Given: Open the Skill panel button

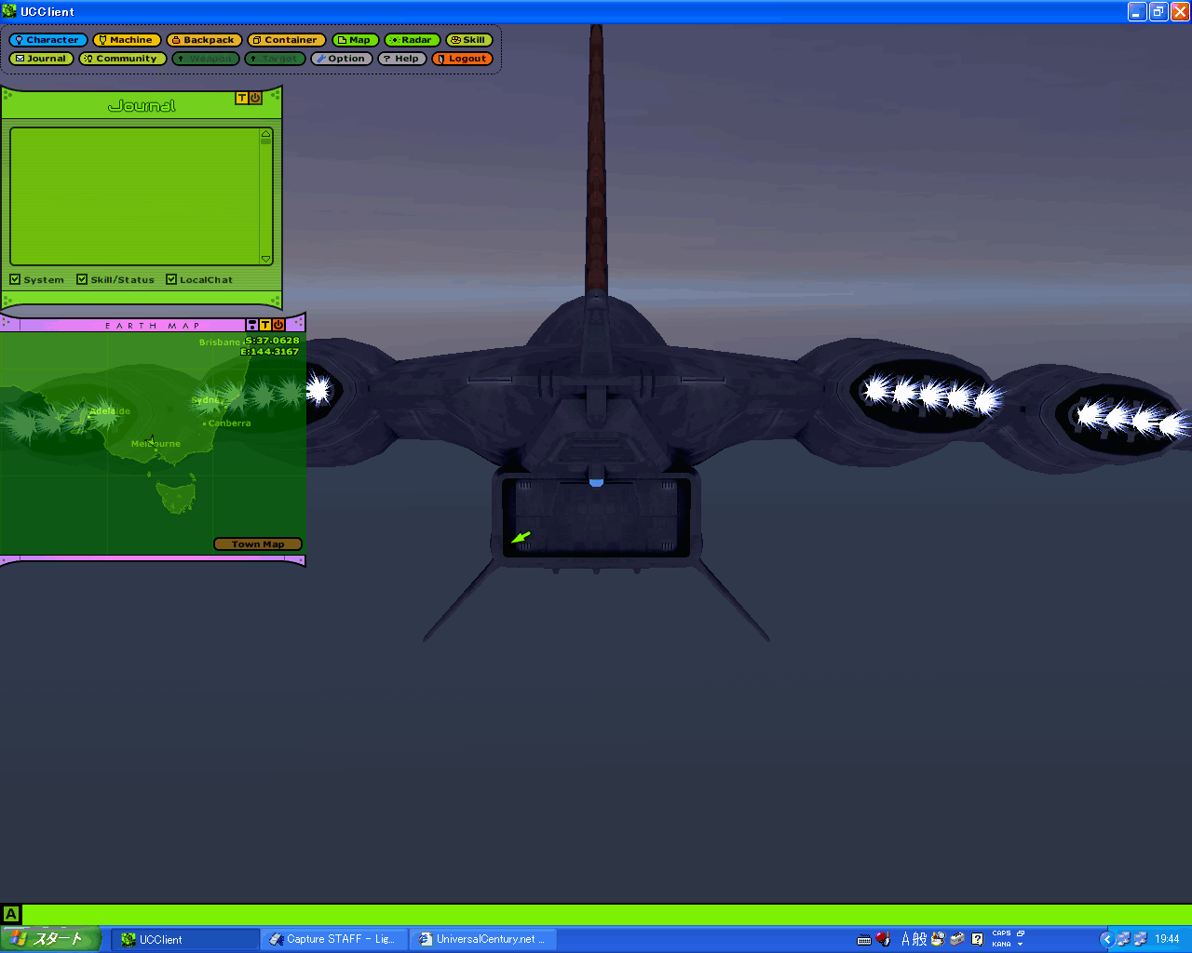Looking at the screenshot, I should click(x=468, y=40).
